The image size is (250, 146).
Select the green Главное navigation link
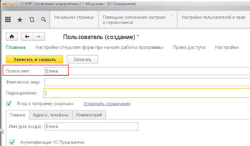(16, 48)
